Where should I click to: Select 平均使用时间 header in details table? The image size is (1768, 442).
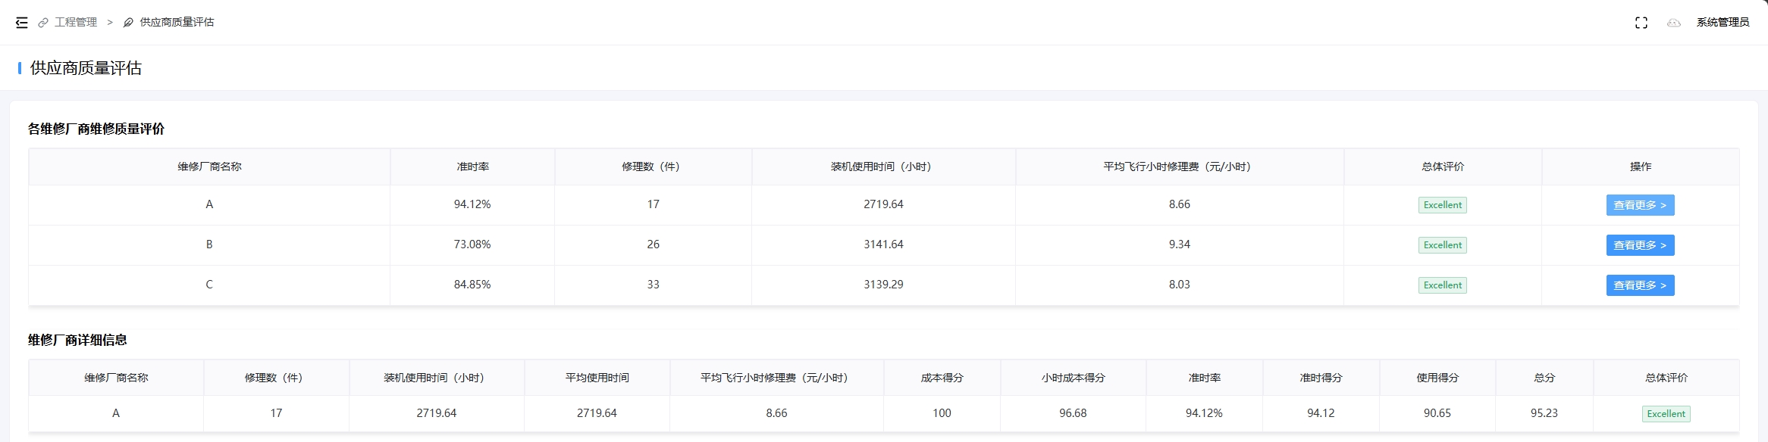(597, 378)
